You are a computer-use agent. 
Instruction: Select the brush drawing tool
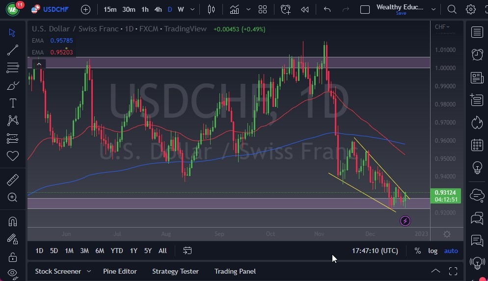[x=12, y=85]
